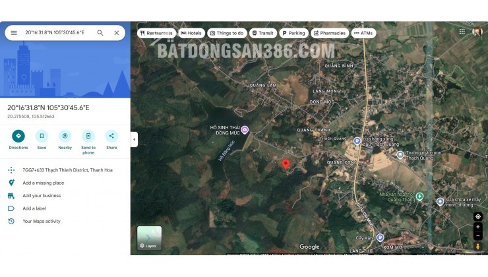This screenshot has height=277, width=488.
Task: Click the Làng Mông label on map
Action: click(326, 91)
